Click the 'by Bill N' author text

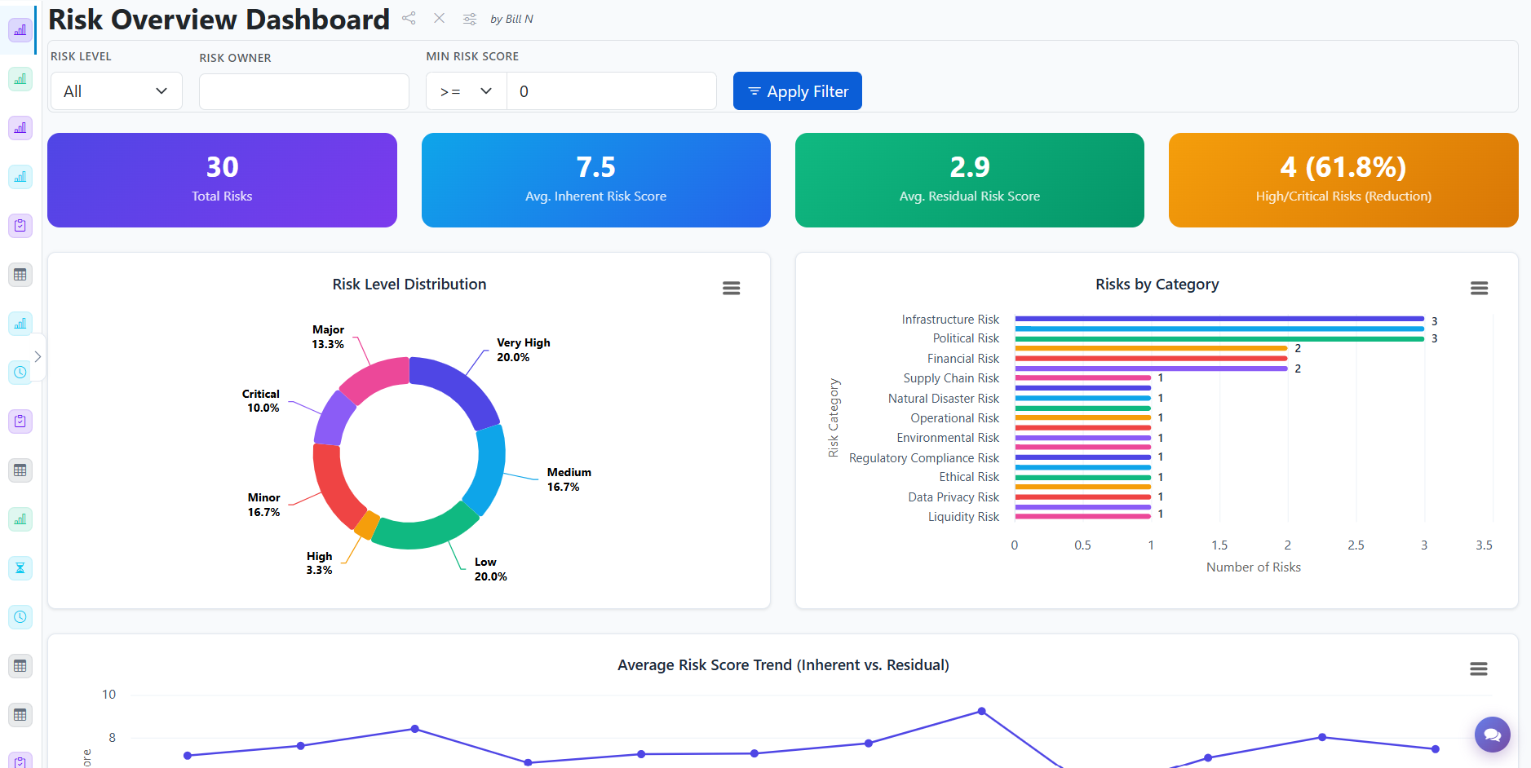click(x=511, y=19)
